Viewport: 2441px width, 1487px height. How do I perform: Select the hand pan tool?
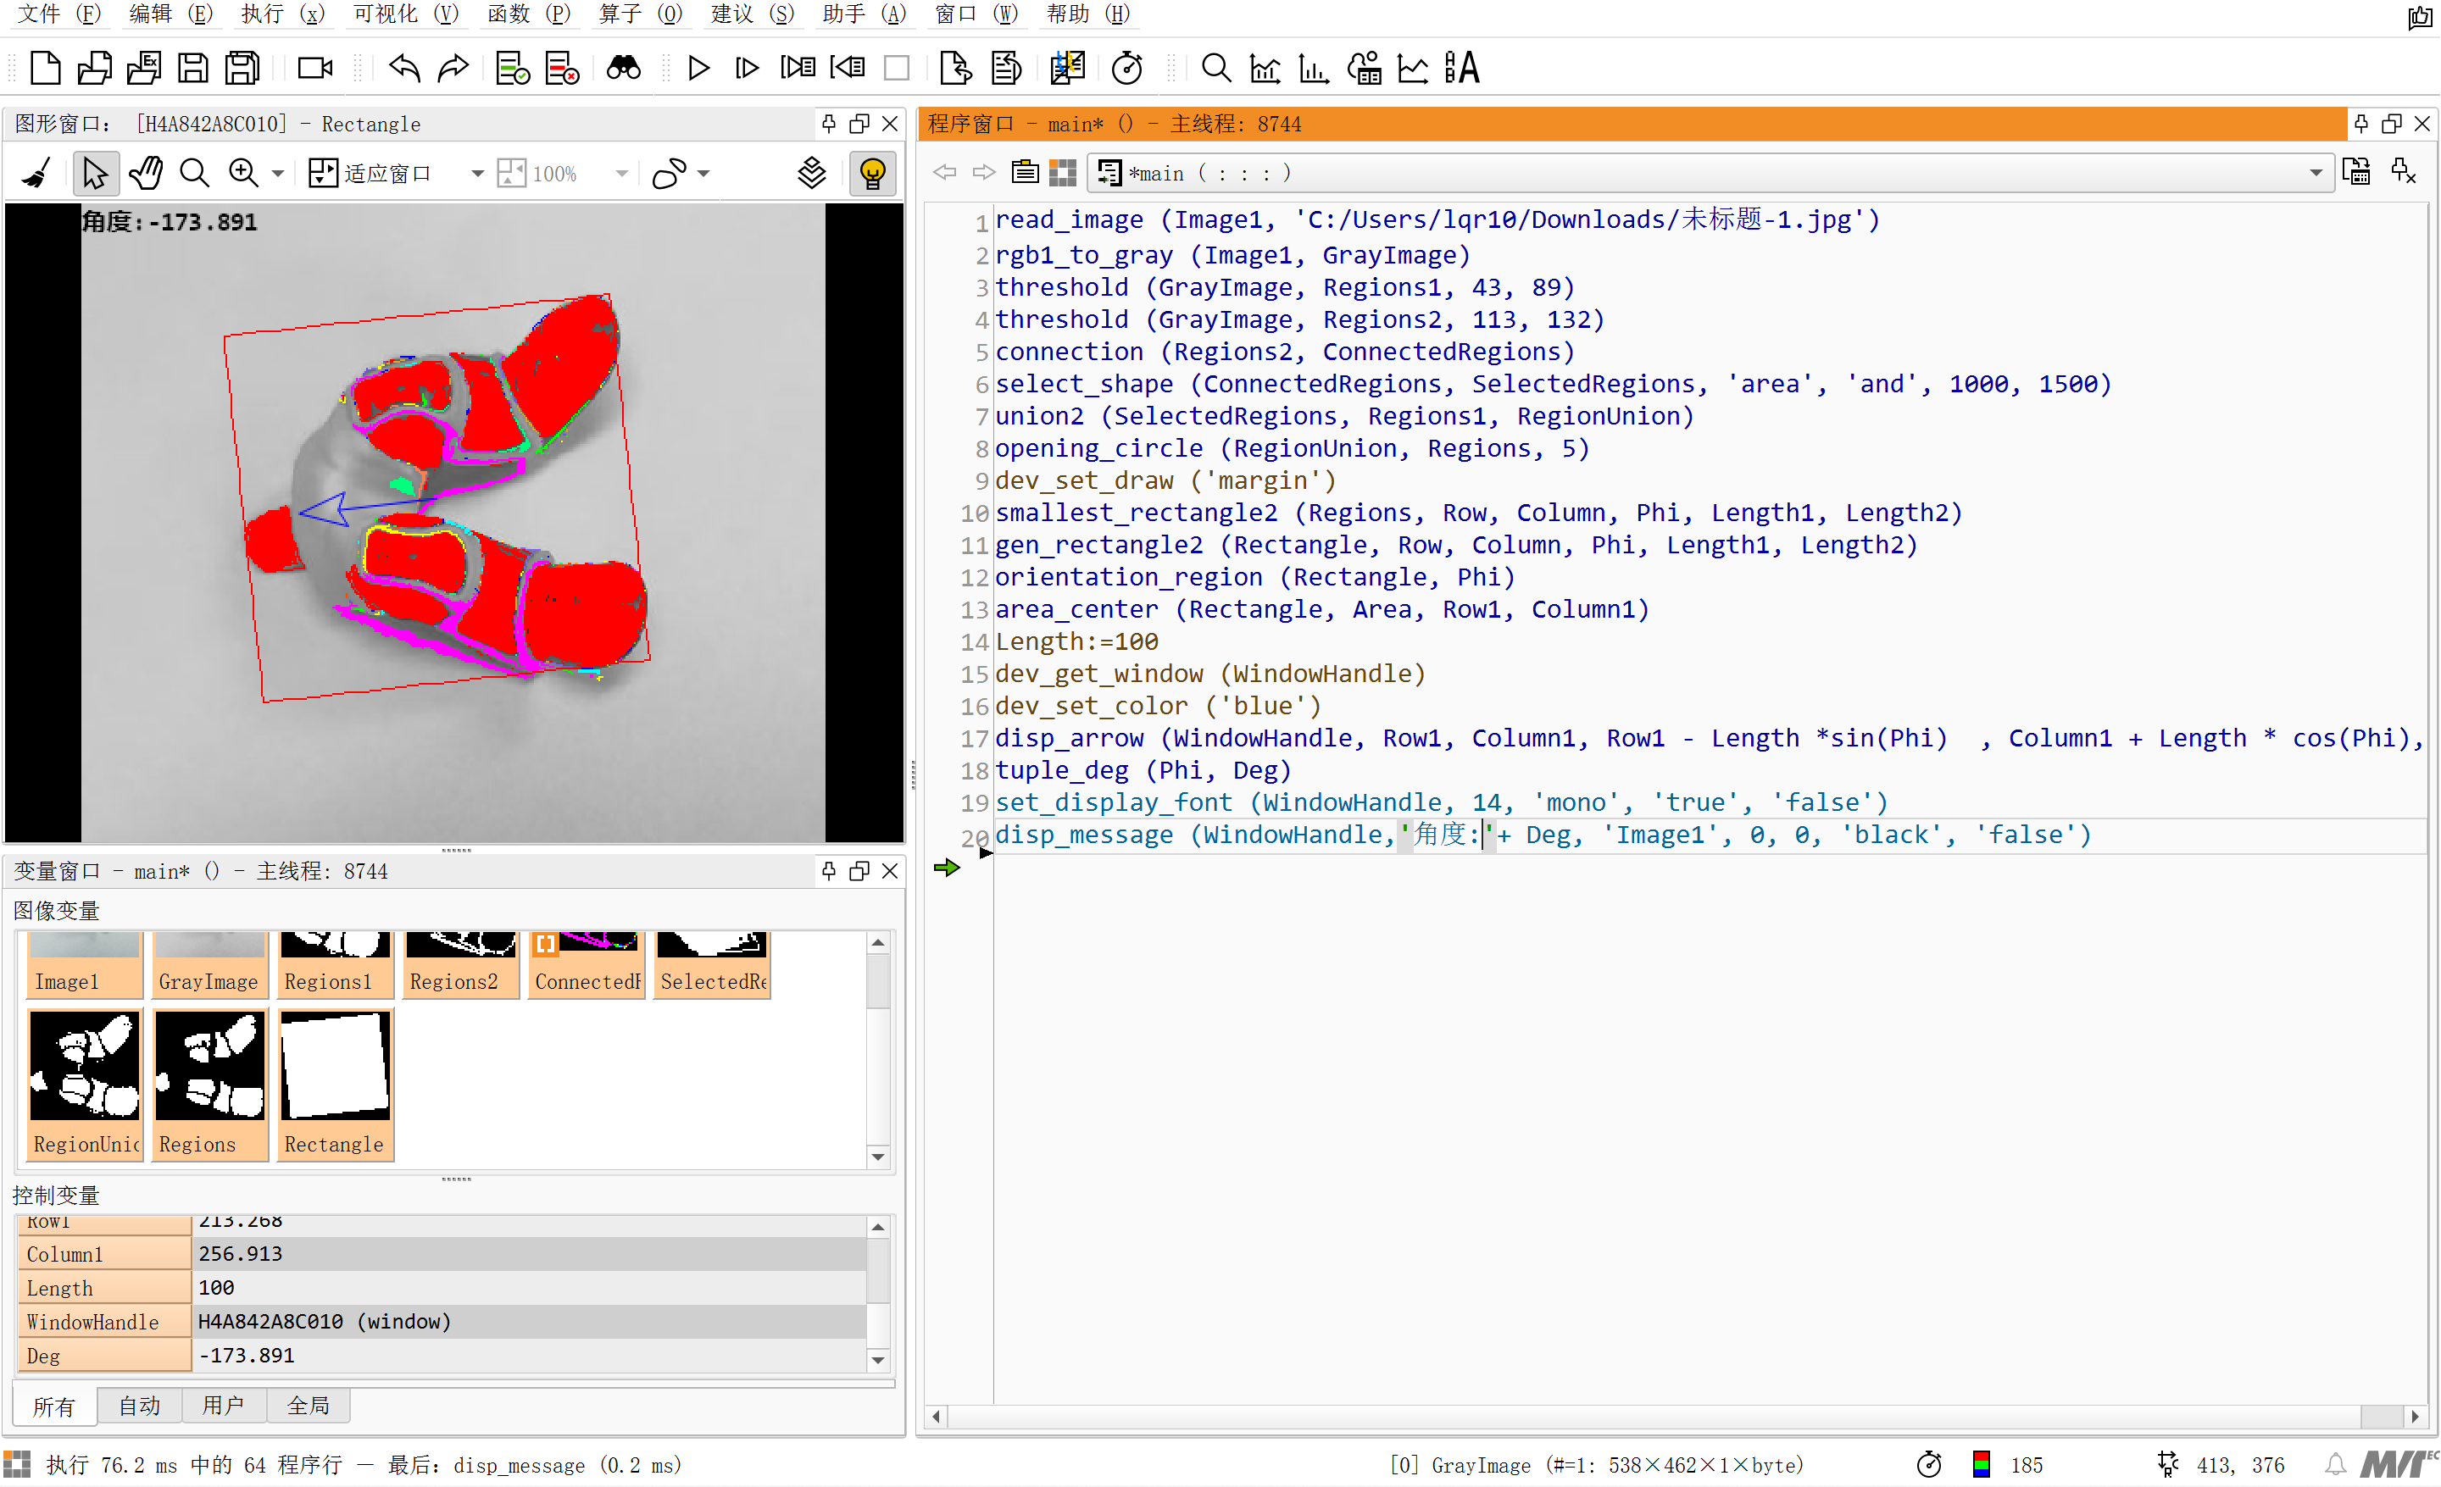point(146,173)
